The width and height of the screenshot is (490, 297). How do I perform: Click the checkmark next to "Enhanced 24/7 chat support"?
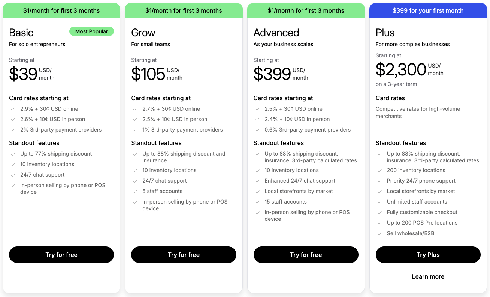coord(257,181)
